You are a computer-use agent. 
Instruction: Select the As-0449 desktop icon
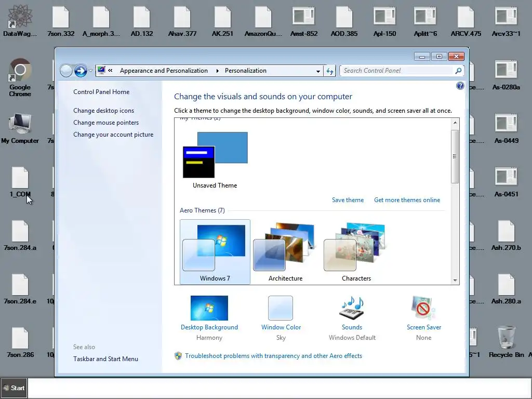click(506, 128)
